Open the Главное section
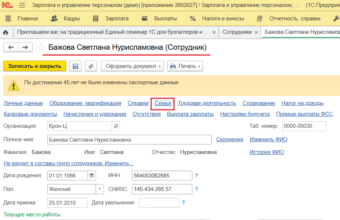Screen dimensions: 340x220 pyautogui.click(x=28, y=19)
